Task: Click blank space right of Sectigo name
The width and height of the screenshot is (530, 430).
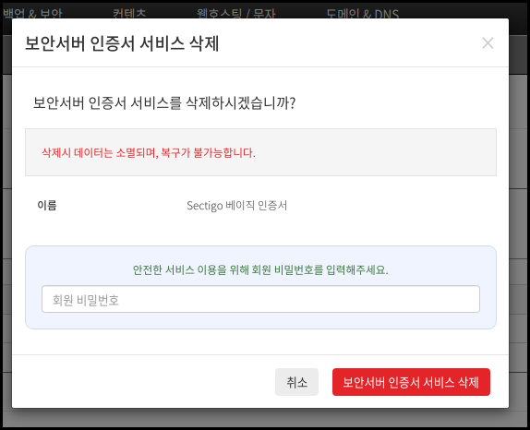Action: pyautogui.click(x=389, y=206)
